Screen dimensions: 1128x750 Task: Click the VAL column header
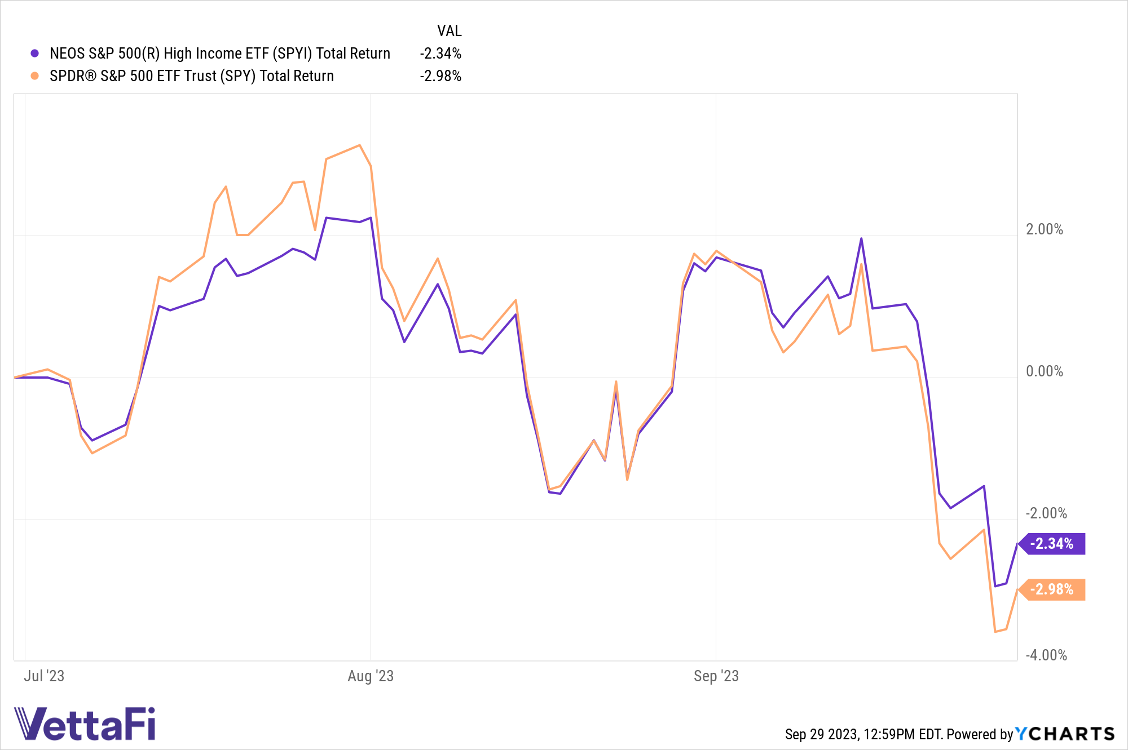click(449, 31)
